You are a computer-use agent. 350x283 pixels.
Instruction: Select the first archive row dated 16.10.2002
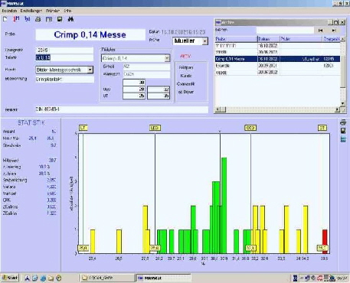tap(277, 46)
